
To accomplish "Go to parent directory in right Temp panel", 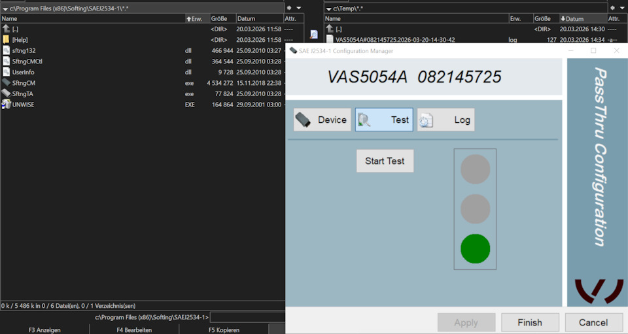I will 330,29.
